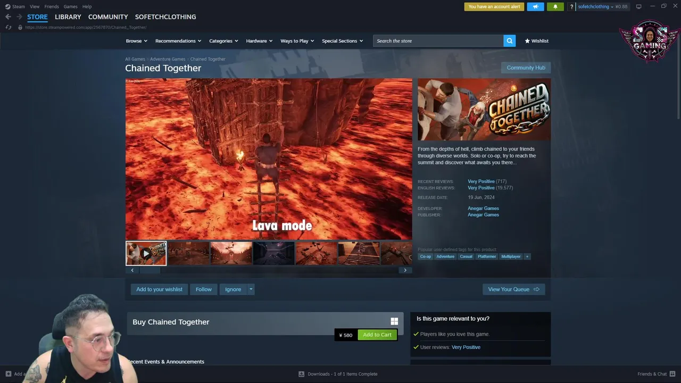Open the Special Sections dropdown
Viewport: 681px width, 383px height.
pos(342,41)
